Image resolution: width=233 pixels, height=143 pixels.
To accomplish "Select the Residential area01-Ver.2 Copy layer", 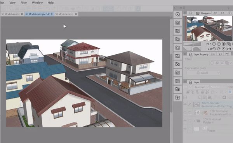I will pyautogui.click(x=213, y=104).
